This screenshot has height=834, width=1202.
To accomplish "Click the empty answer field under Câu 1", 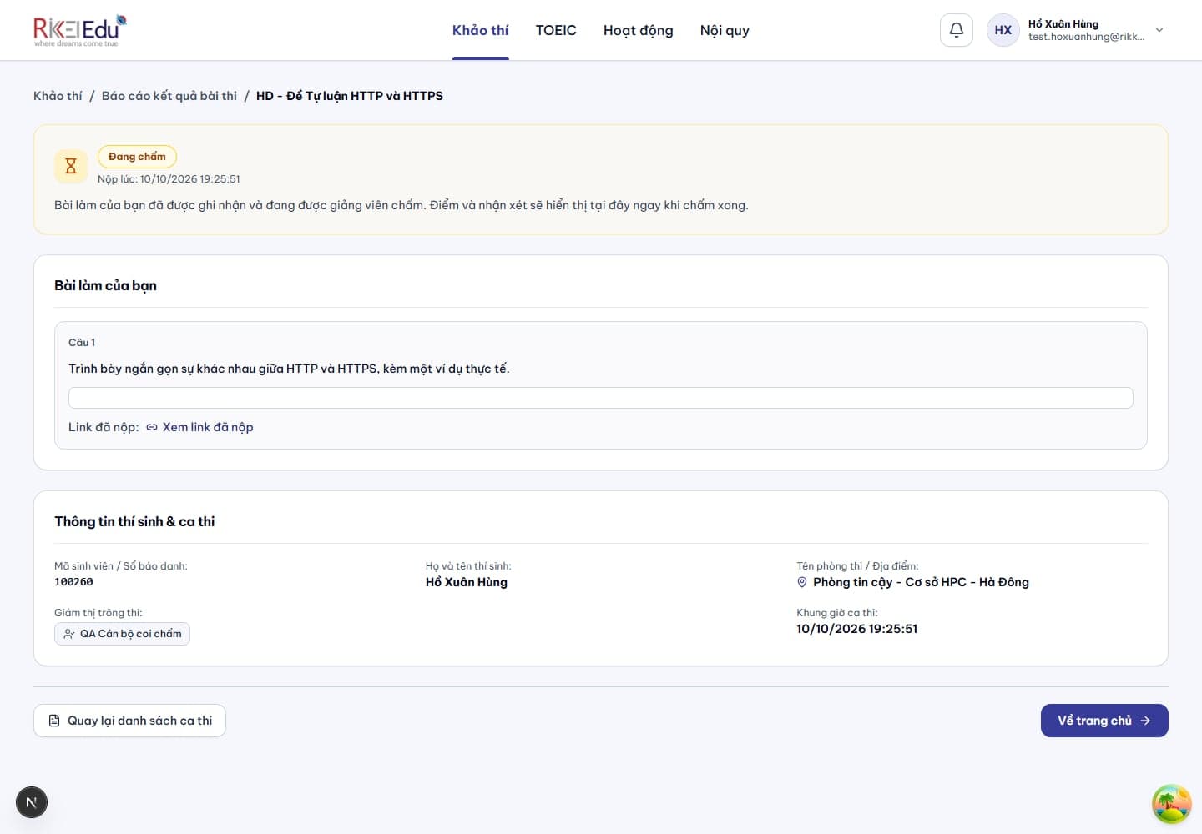I will pos(601,398).
